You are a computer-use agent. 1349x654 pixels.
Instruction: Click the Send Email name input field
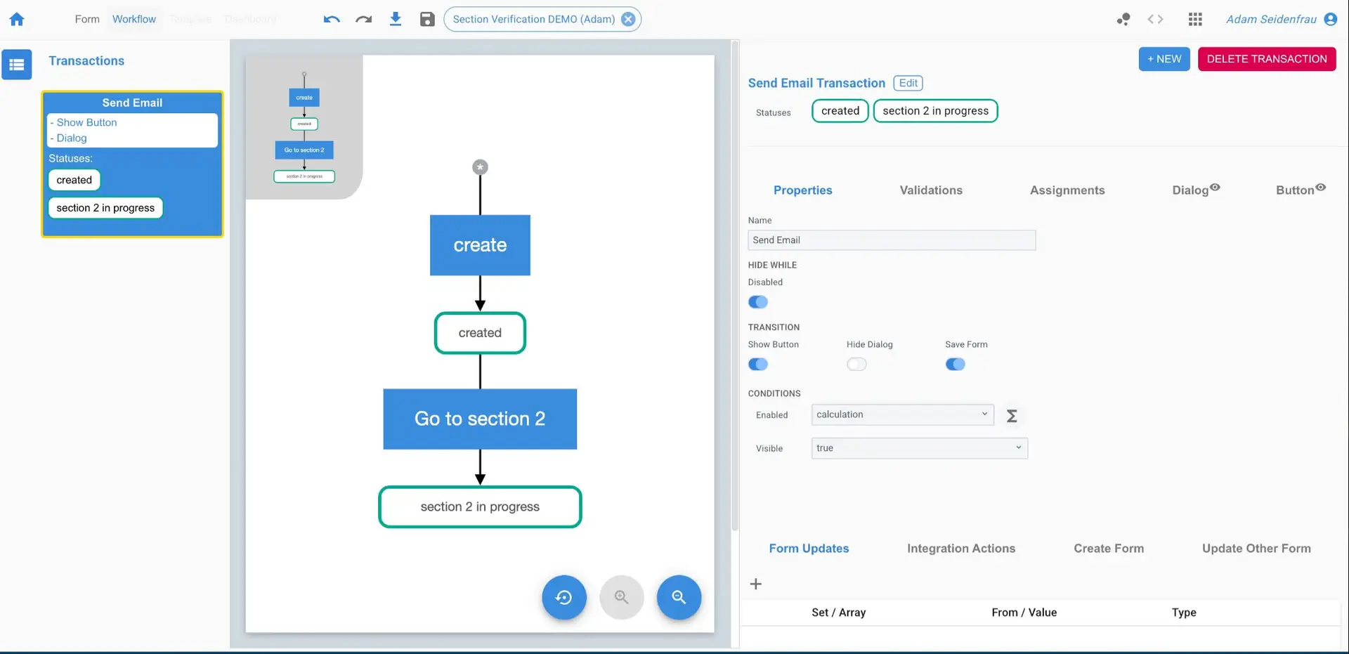point(891,240)
